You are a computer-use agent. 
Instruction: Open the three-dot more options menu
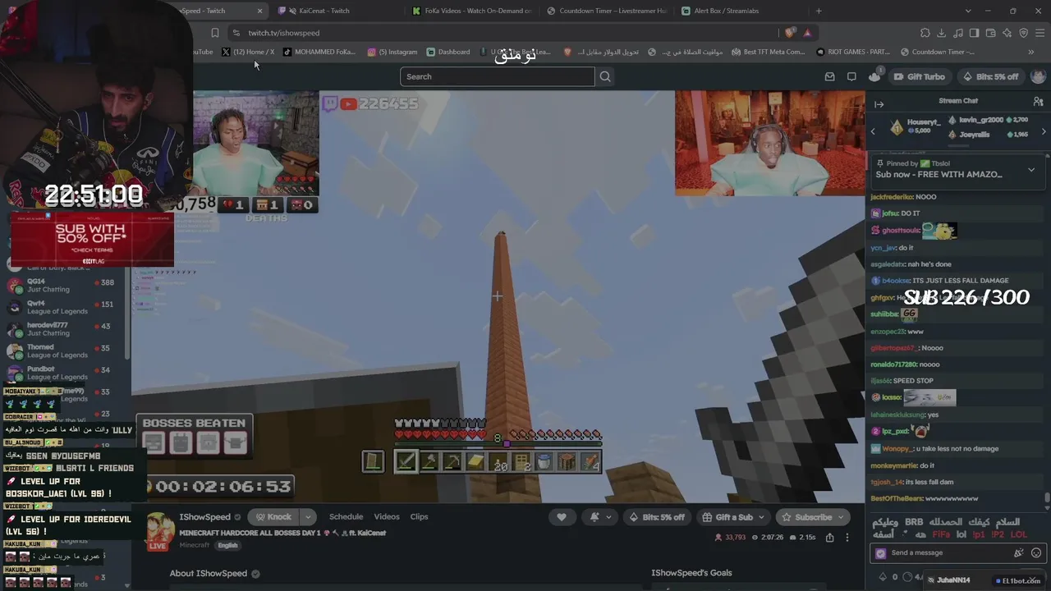point(847,538)
